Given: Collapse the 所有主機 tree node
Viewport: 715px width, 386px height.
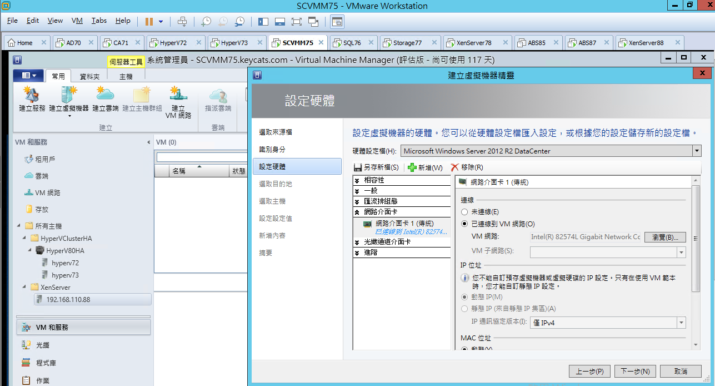Looking at the screenshot, I should [18, 226].
